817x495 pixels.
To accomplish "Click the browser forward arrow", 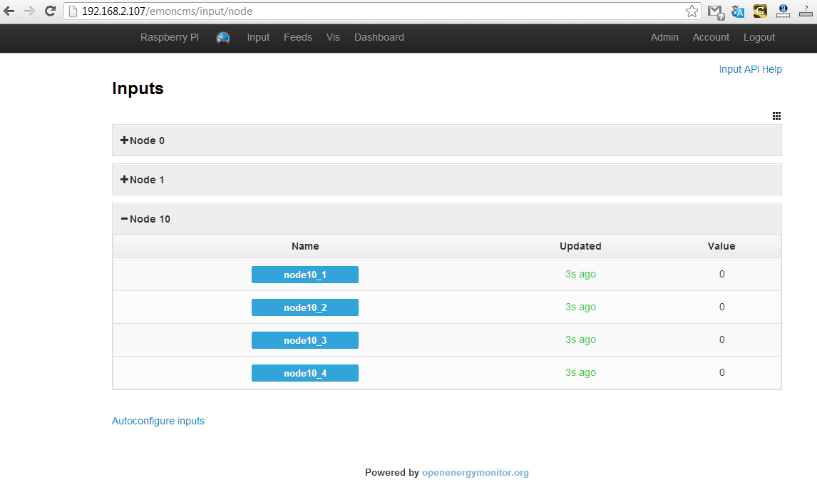I will click(30, 11).
